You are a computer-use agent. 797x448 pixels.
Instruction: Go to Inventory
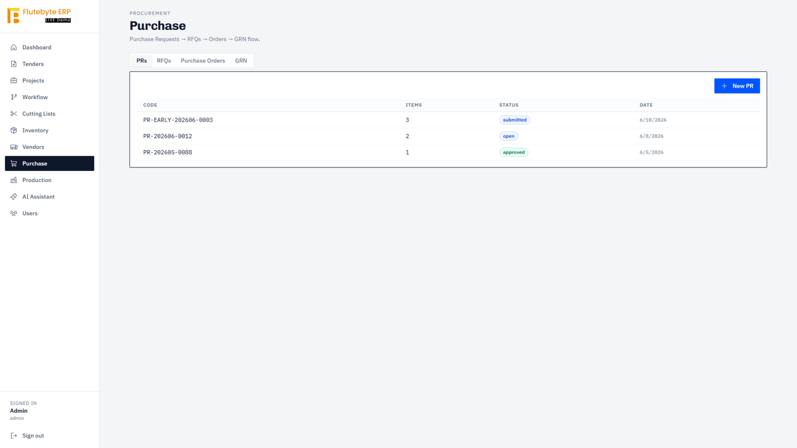click(x=49, y=130)
